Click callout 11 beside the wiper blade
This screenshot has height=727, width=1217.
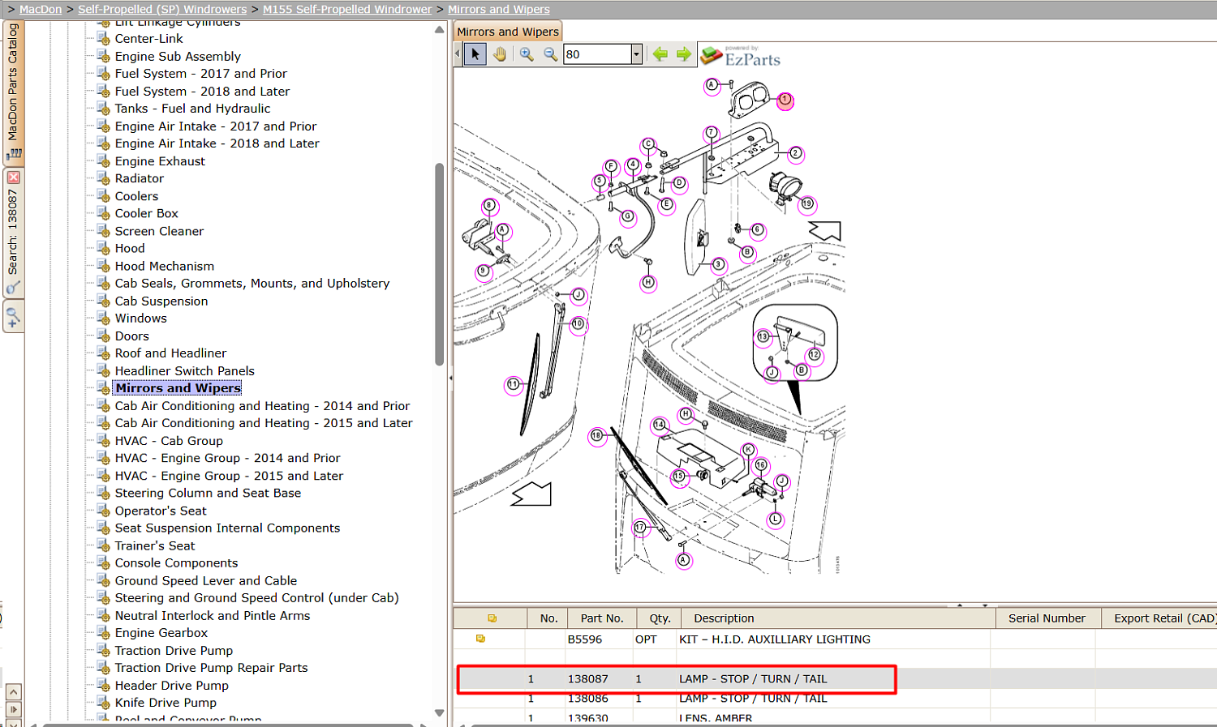[513, 384]
